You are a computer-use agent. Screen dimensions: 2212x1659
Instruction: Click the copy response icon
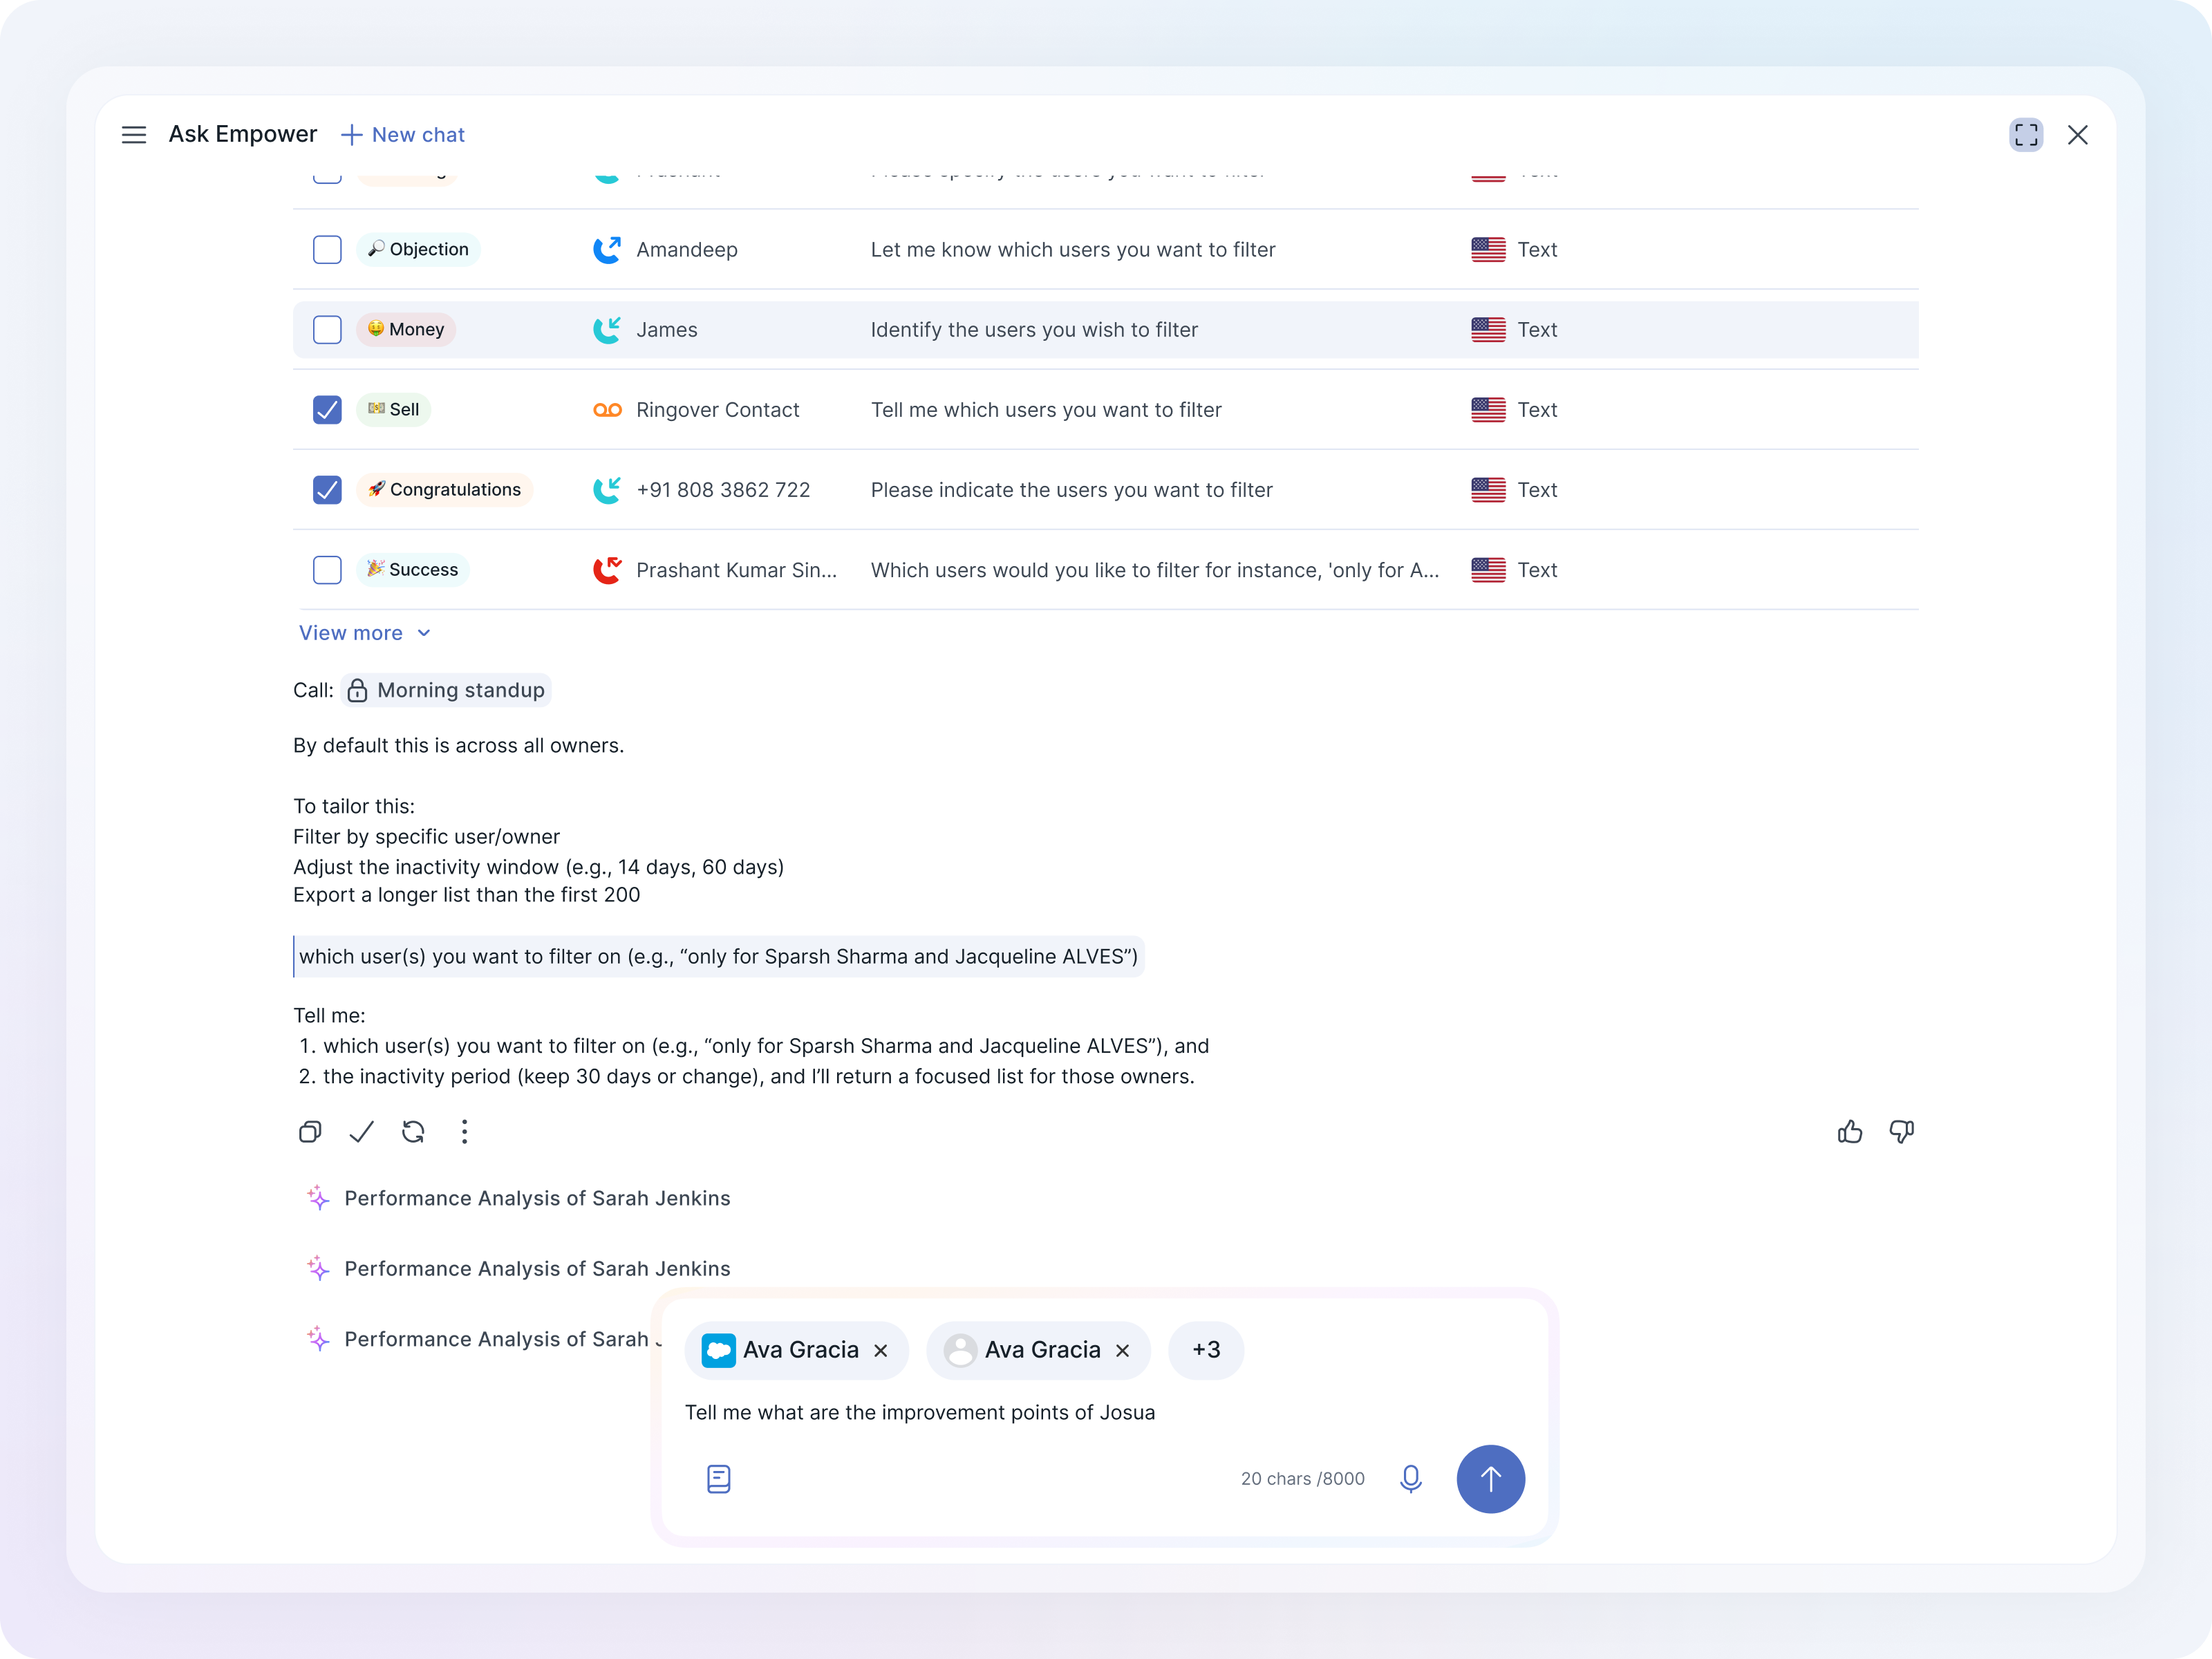pos(310,1132)
